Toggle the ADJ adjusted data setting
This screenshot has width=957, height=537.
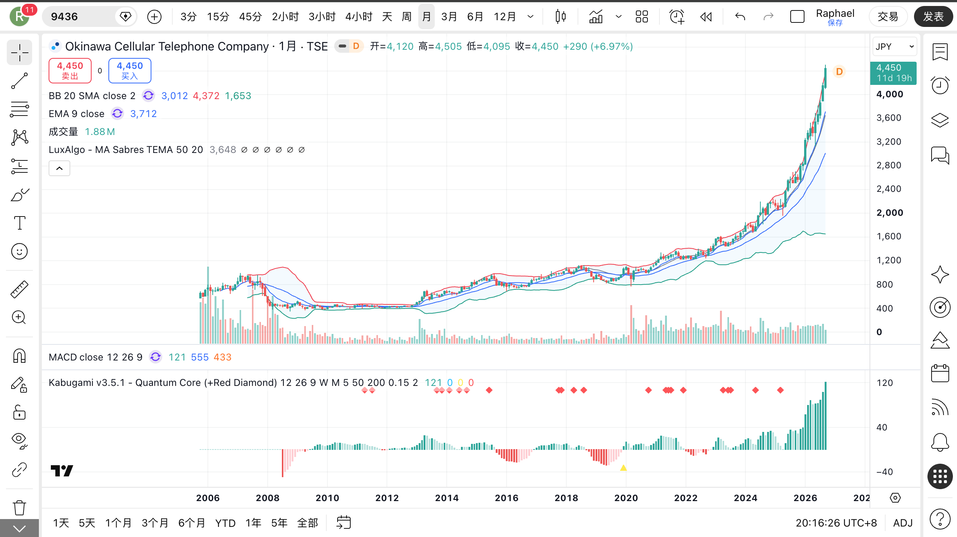pyautogui.click(x=903, y=523)
